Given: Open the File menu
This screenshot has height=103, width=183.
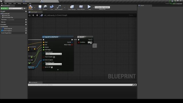Looking at the screenshot, I should (2, 3).
